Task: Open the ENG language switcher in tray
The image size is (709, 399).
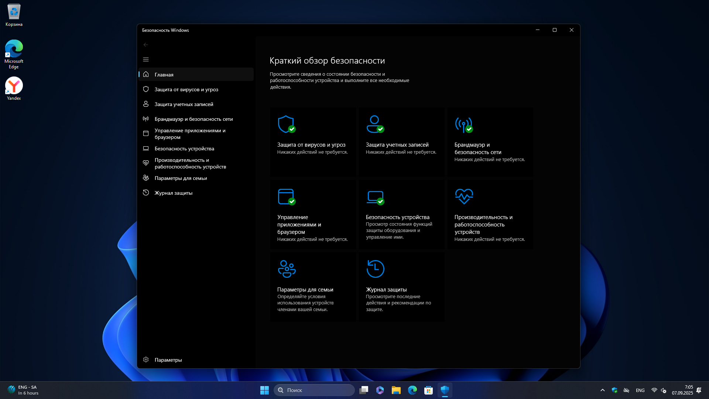Action: pos(640,390)
